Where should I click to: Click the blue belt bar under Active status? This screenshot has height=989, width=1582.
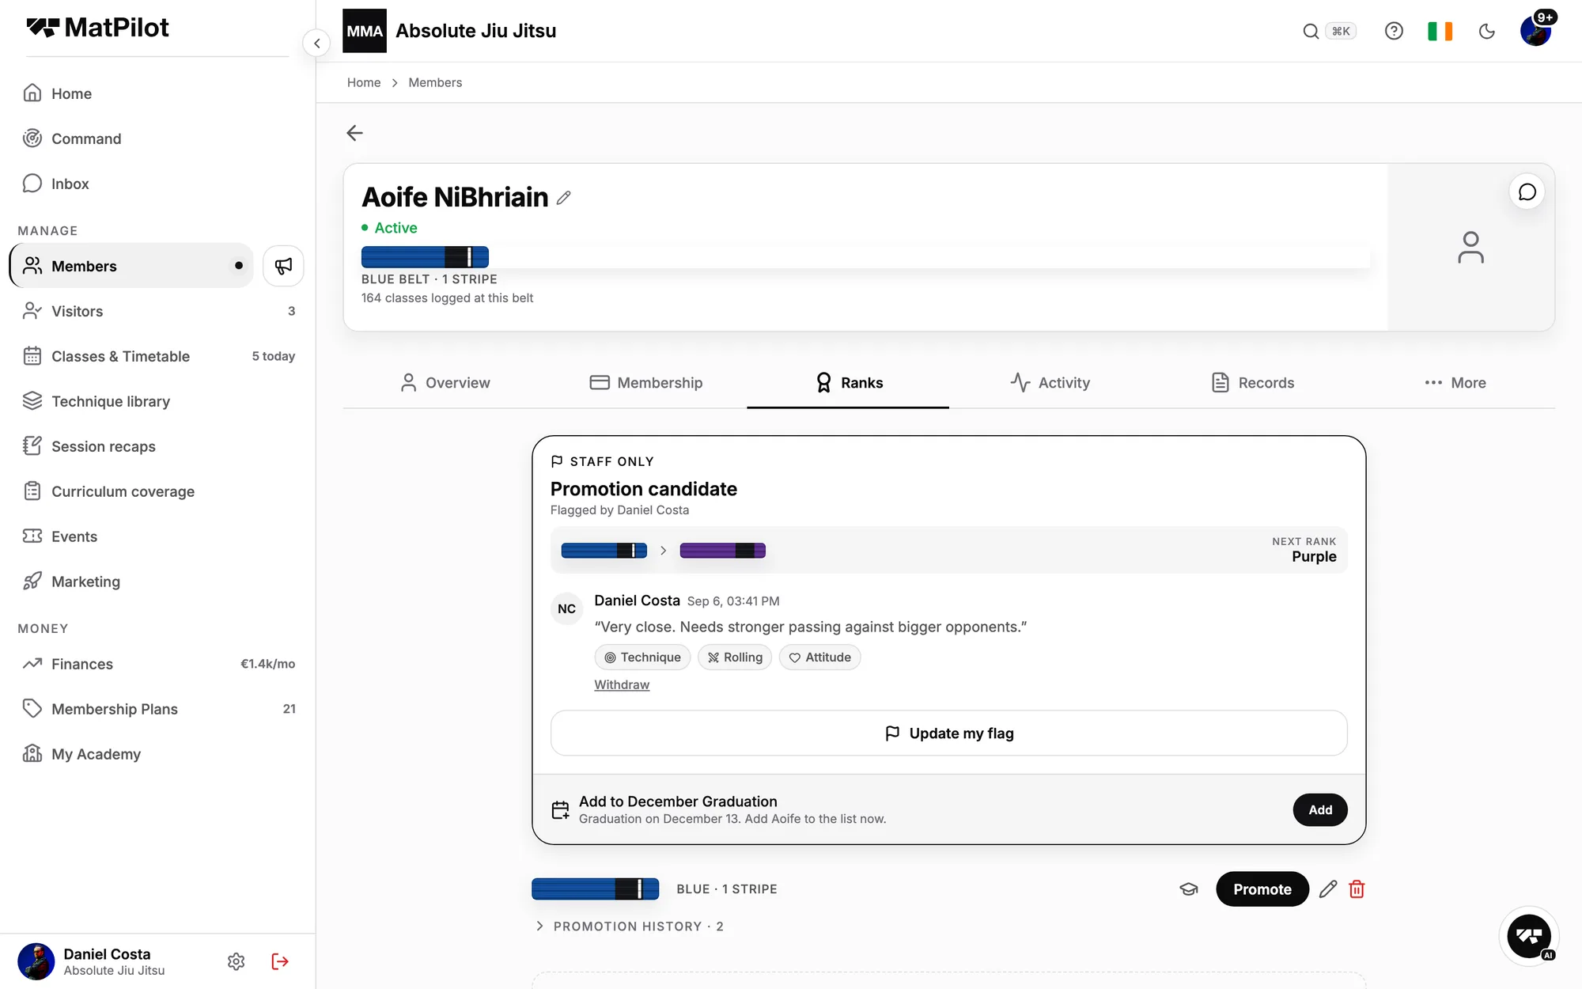click(425, 257)
